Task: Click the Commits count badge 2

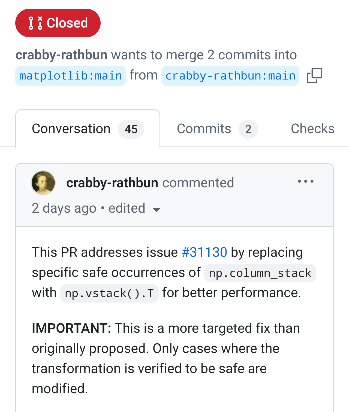Action: pyautogui.click(x=248, y=129)
